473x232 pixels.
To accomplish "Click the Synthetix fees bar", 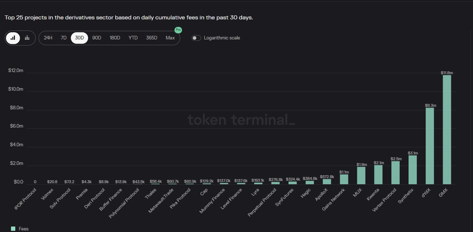I will pyautogui.click(x=413, y=170).
